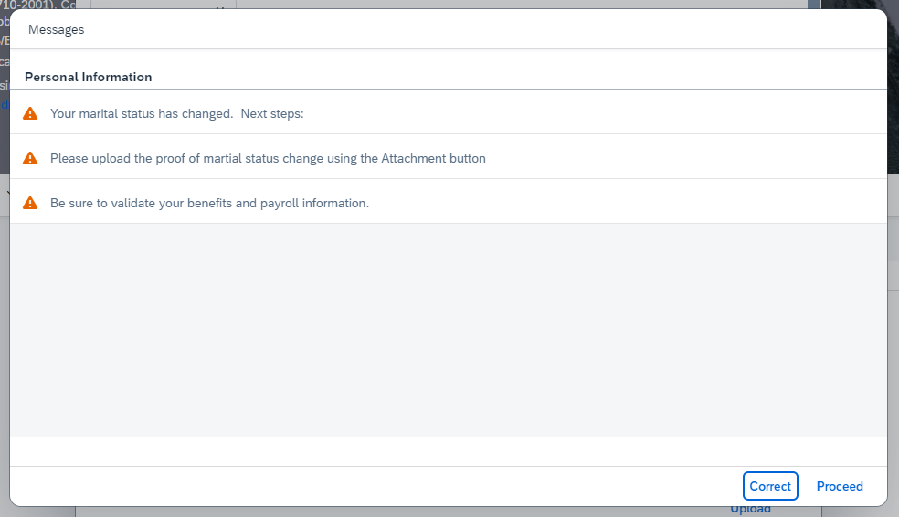Select the validate benefits and payroll message

tap(449, 203)
